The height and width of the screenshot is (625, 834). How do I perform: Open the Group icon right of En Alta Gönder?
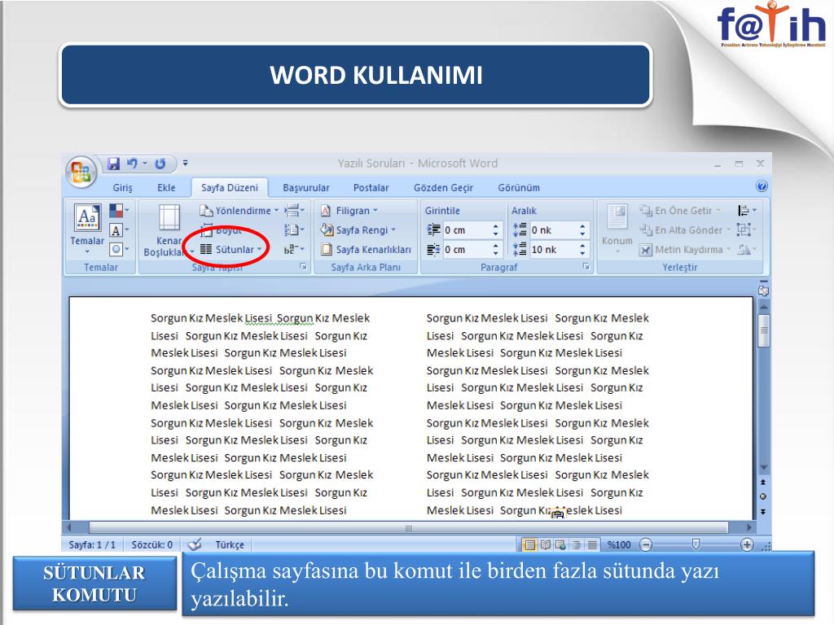pyautogui.click(x=746, y=230)
